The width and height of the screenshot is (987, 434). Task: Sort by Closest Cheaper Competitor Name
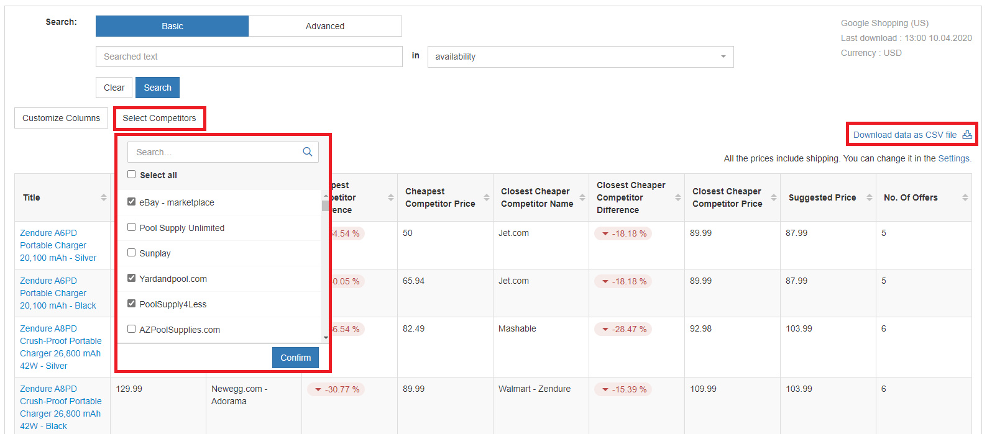(x=582, y=197)
